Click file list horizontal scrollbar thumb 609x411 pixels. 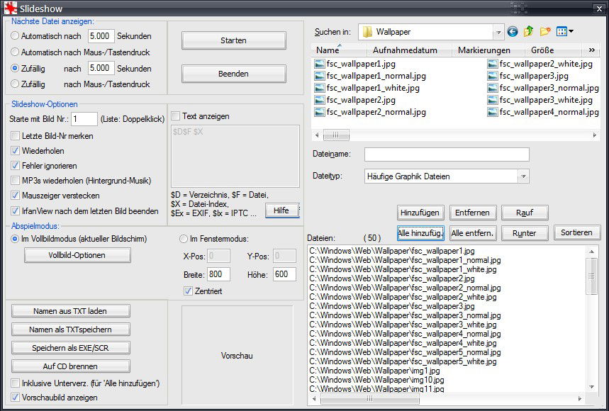tap(370, 398)
